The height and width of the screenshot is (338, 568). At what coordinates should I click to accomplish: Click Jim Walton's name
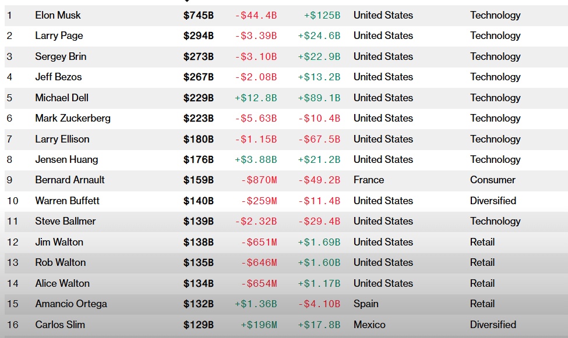(59, 242)
